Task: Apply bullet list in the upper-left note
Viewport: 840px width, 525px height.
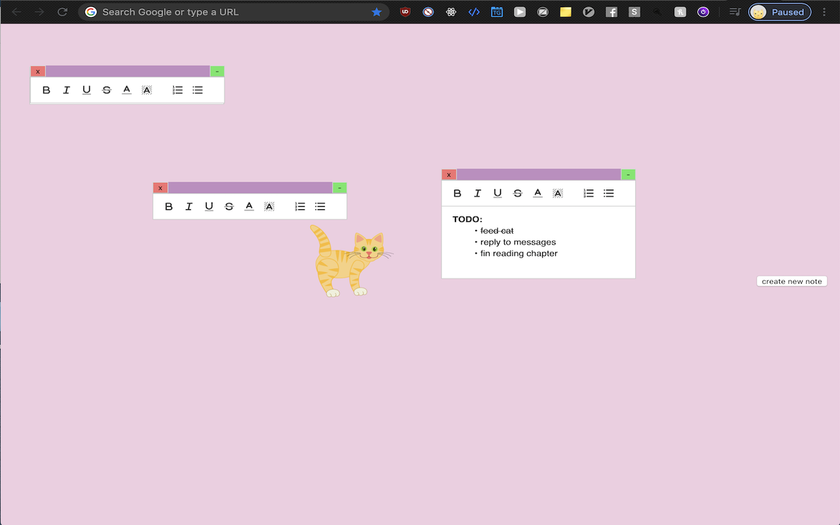Action: [198, 90]
